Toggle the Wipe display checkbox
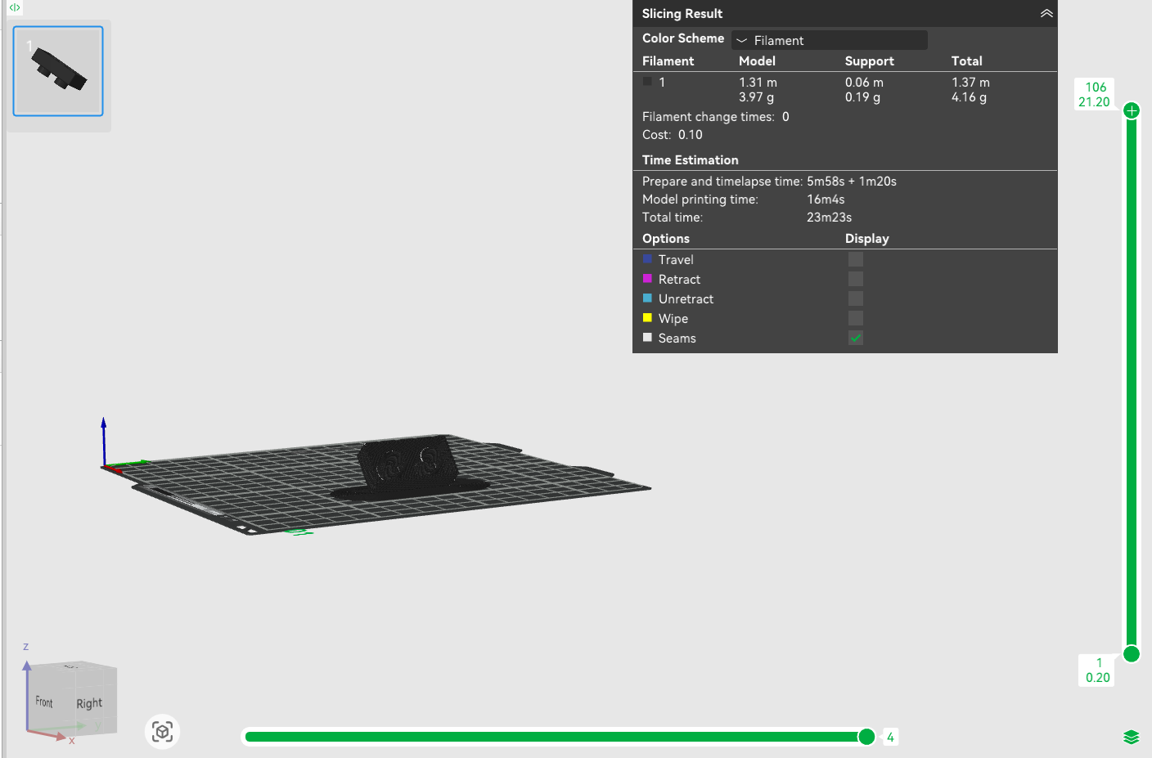 (x=856, y=318)
